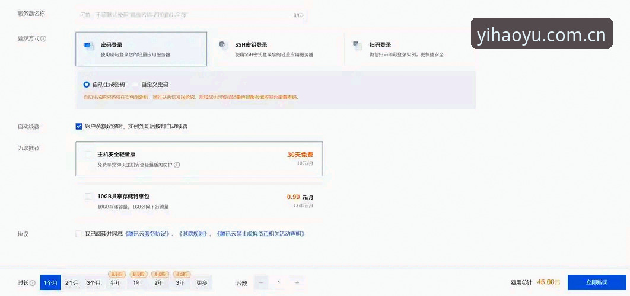Screen dimensions: 630x296
Task: Check the 10GB共享存储特惠包 option
Action: (88, 197)
